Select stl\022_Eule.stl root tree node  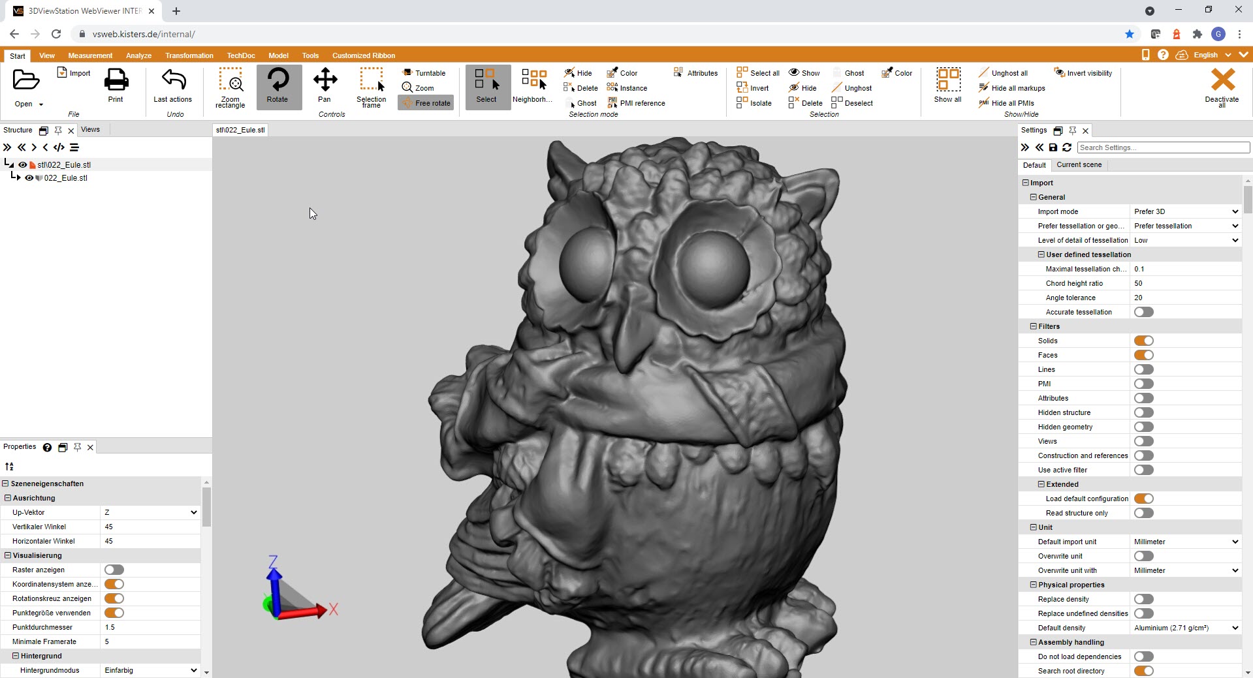(x=64, y=165)
